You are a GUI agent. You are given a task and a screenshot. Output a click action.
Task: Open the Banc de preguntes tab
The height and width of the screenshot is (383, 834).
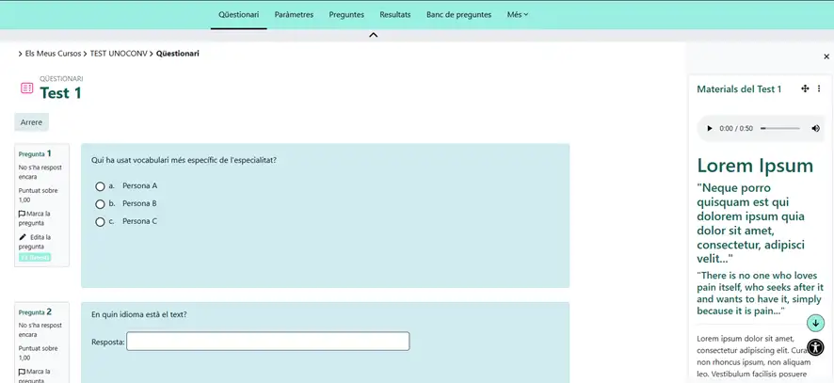(x=458, y=14)
